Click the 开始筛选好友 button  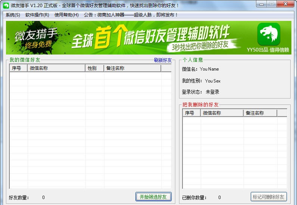(x=153, y=197)
